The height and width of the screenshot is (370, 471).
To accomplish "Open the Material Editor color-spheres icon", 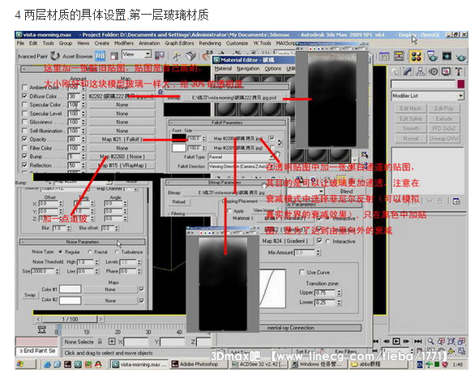I will click(416, 56).
